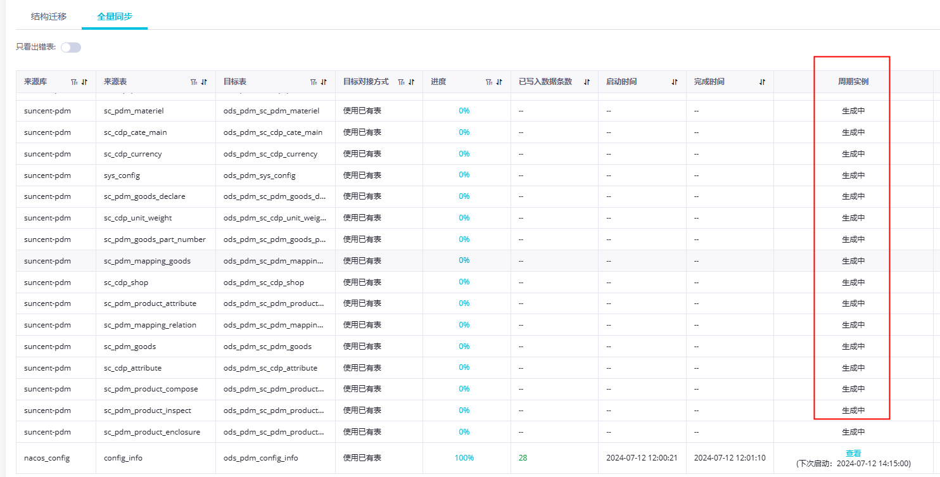The image size is (940, 477).
Task: Click the 周期实例 column header
Action: tap(853, 82)
